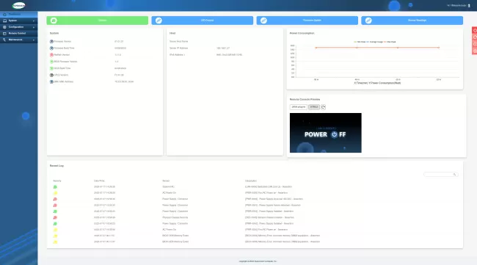This screenshot has height=265, width=477.
Task: Click the third red icon on right edge
Action: coord(475,45)
